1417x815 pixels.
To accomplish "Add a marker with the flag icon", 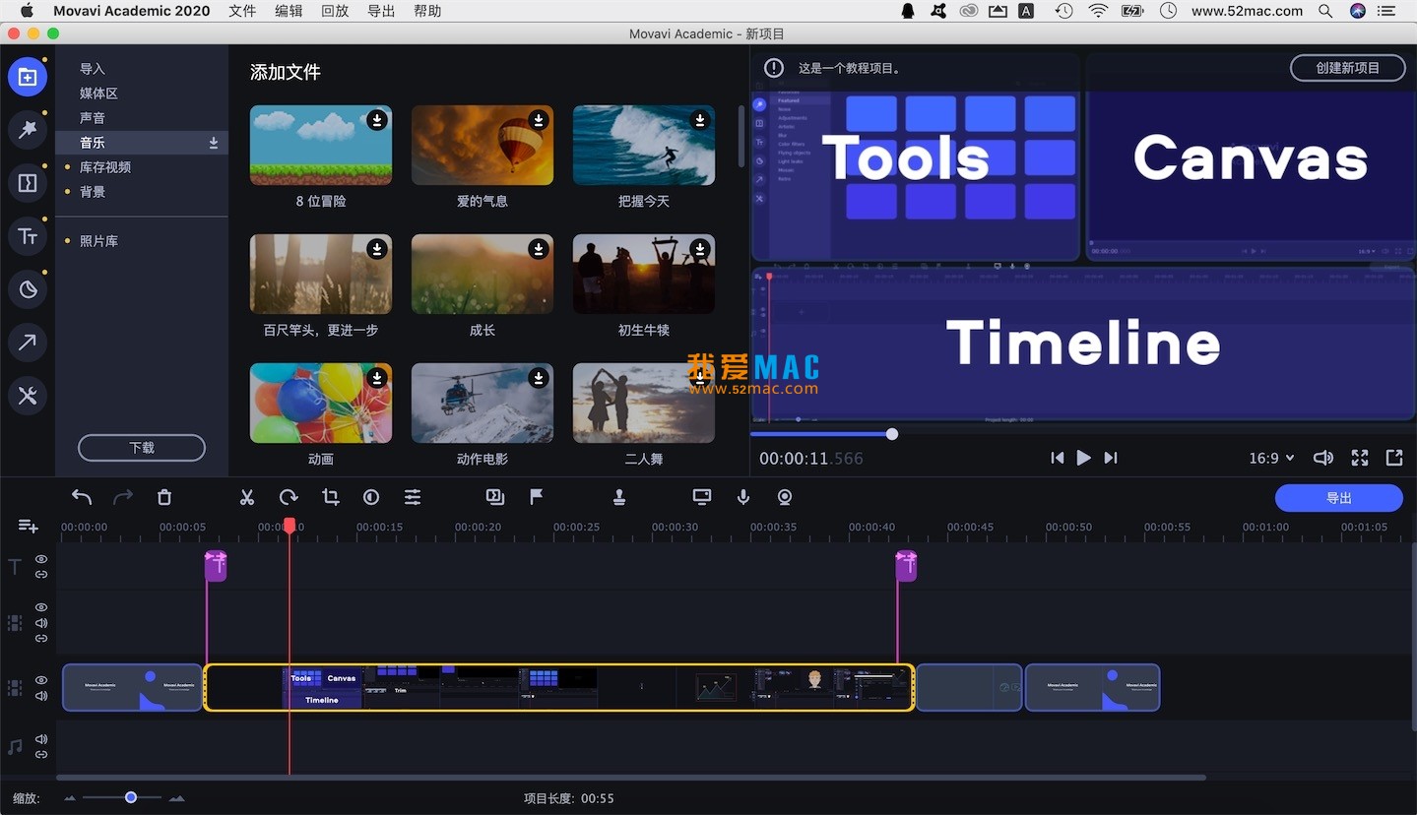I will coord(537,498).
